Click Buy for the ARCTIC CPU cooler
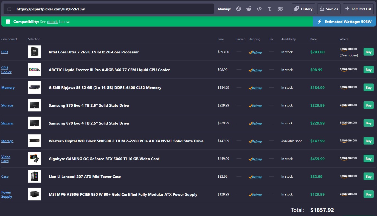This screenshot has width=377, height=216. tap(368, 70)
